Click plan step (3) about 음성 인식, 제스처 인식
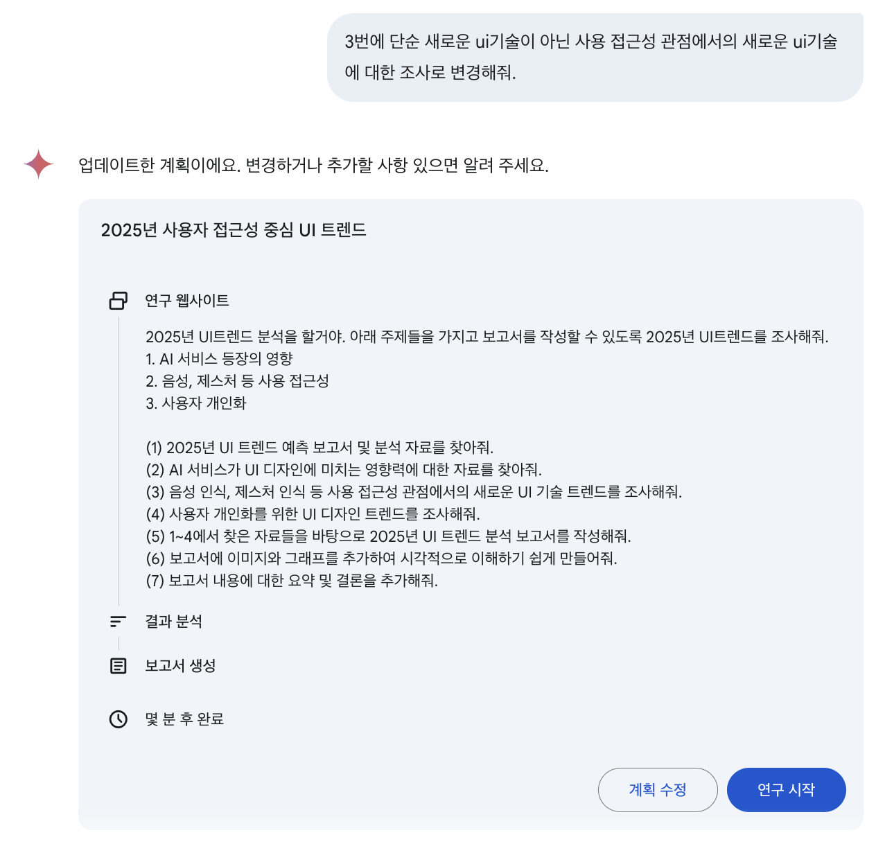 [x=414, y=492]
